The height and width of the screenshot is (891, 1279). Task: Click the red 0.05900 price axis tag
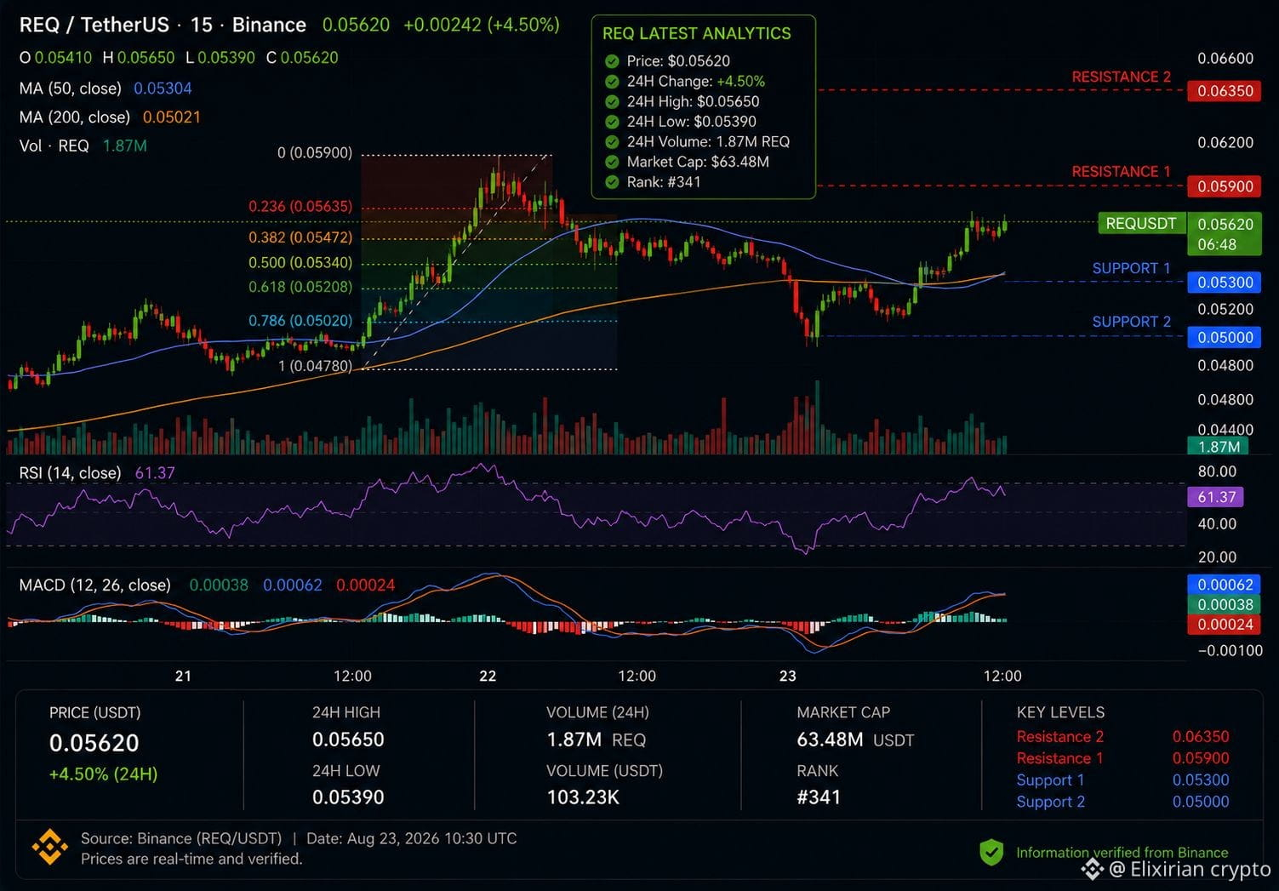tap(1225, 186)
